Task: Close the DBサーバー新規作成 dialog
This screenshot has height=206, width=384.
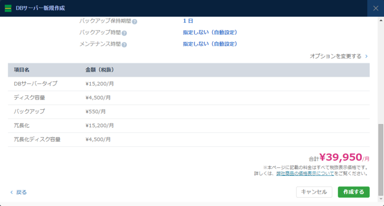Action: (376, 8)
